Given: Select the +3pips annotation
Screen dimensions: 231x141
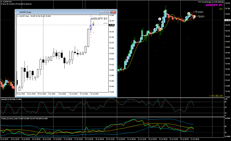Looking at the screenshot, I should point(200,16).
